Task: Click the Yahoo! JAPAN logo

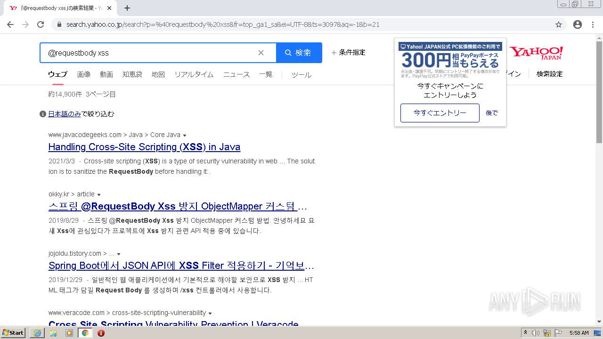Action: tap(537, 53)
